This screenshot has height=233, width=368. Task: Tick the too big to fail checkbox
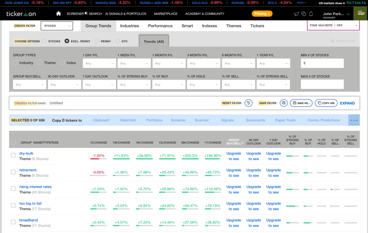point(13,205)
